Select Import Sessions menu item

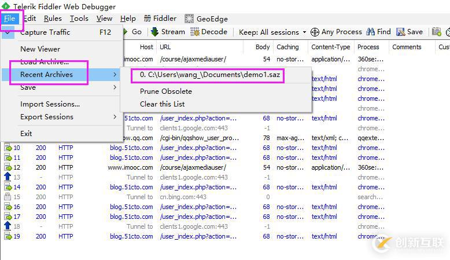(x=62, y=104)
